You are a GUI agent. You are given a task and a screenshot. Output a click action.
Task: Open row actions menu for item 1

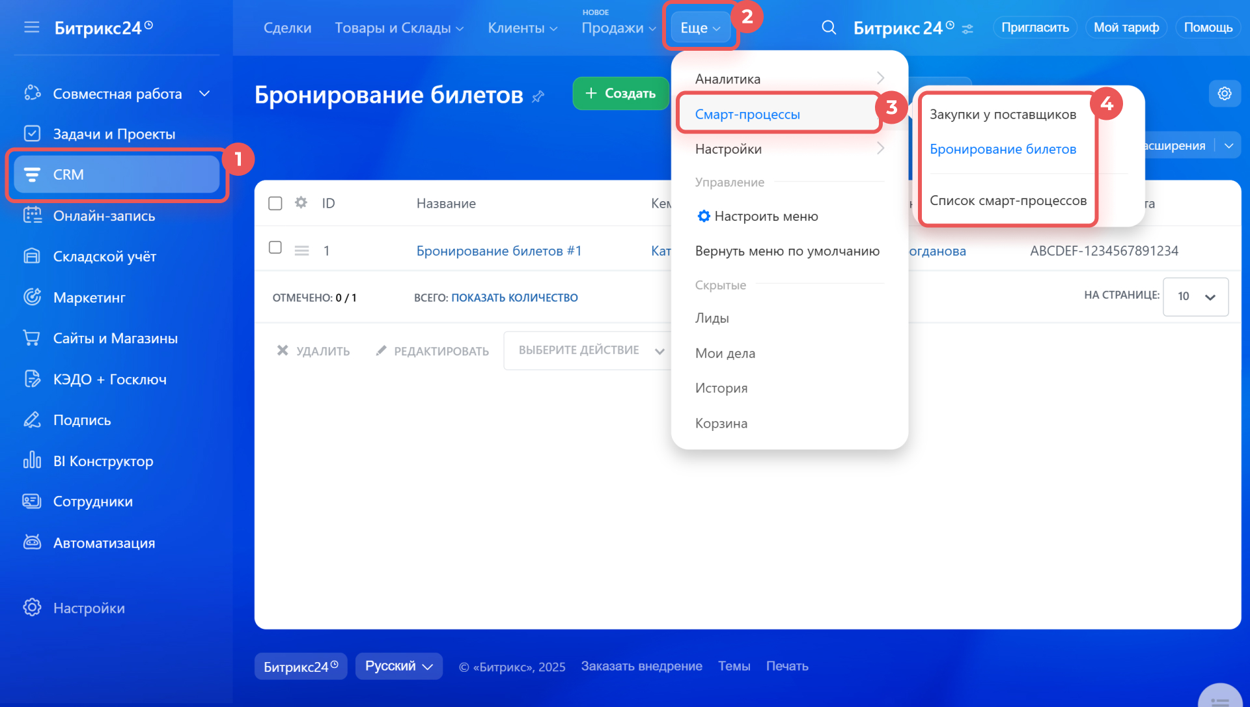click(301, 251)
